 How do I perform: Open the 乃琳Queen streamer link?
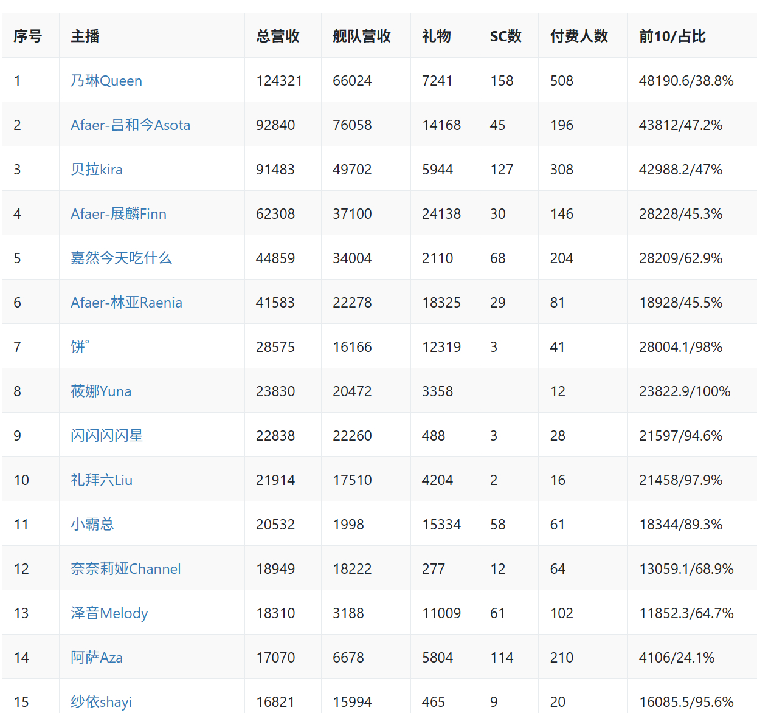[106, 81]
